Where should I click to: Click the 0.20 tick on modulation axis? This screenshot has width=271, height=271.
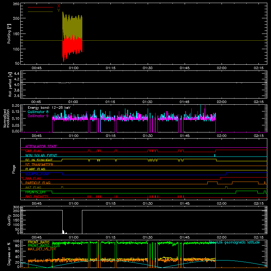(x=16, y=106)
